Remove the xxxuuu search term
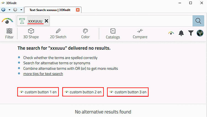The height and width of the screenshot is (117, 207). [46, 21]
